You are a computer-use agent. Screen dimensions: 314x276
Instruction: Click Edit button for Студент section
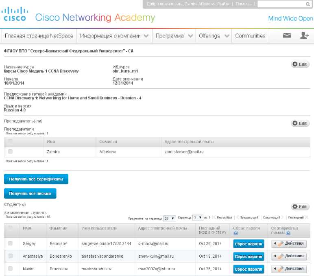[300, 206]
